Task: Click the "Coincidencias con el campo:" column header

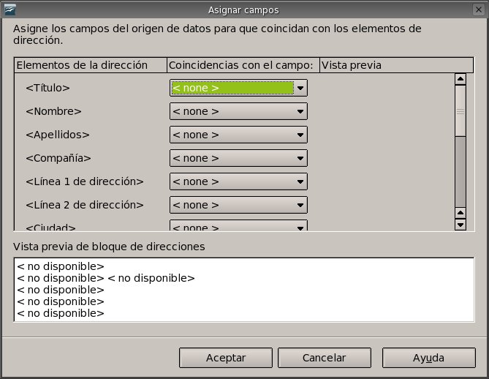Action: 242,65
